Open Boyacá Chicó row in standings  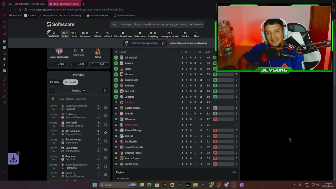(x=176, y=164)
